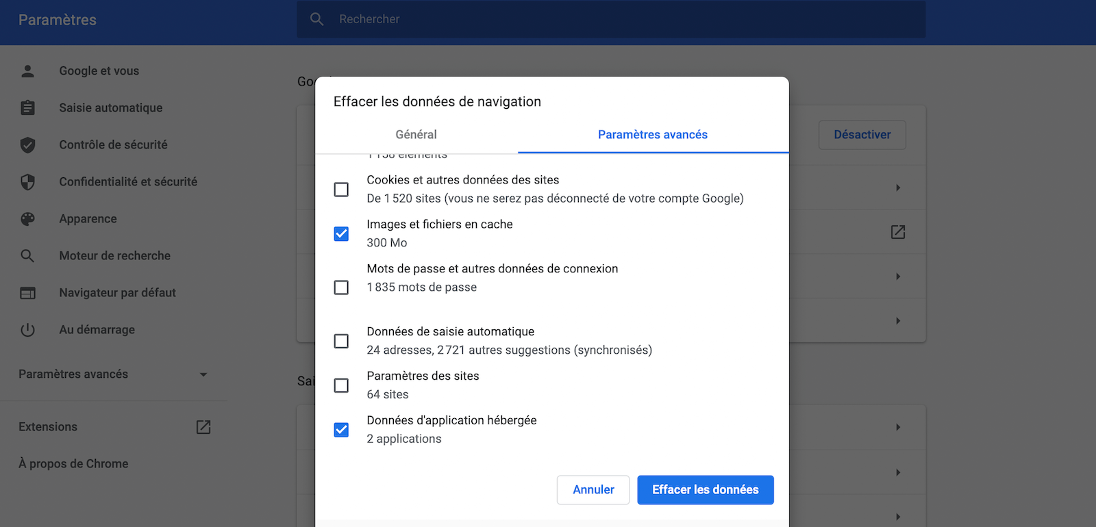Expand Paramètres avancés in sidebar

[113, 374]
